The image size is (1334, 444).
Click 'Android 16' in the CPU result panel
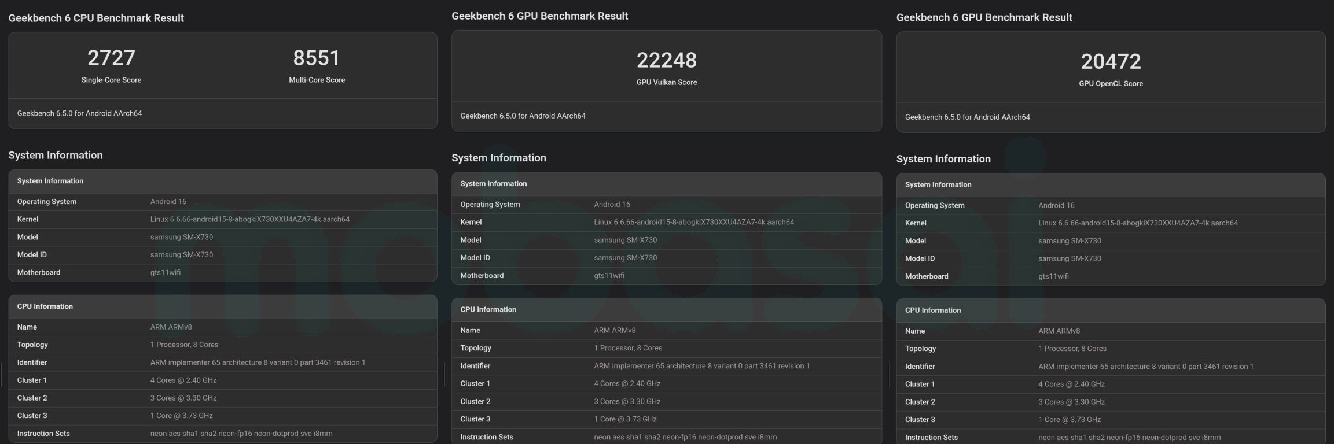(x=168, y=202)
